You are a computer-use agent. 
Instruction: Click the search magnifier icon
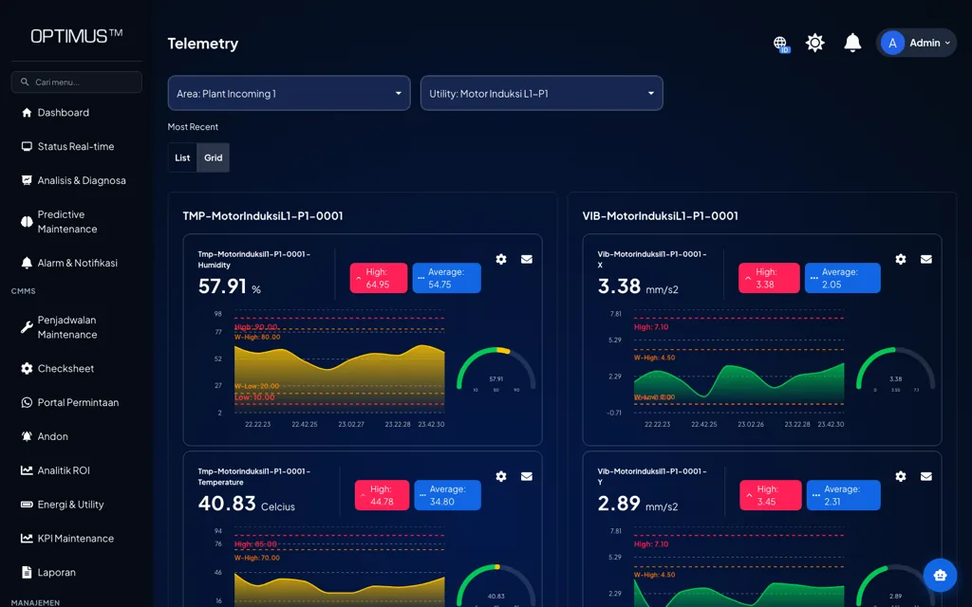point(25,82)
